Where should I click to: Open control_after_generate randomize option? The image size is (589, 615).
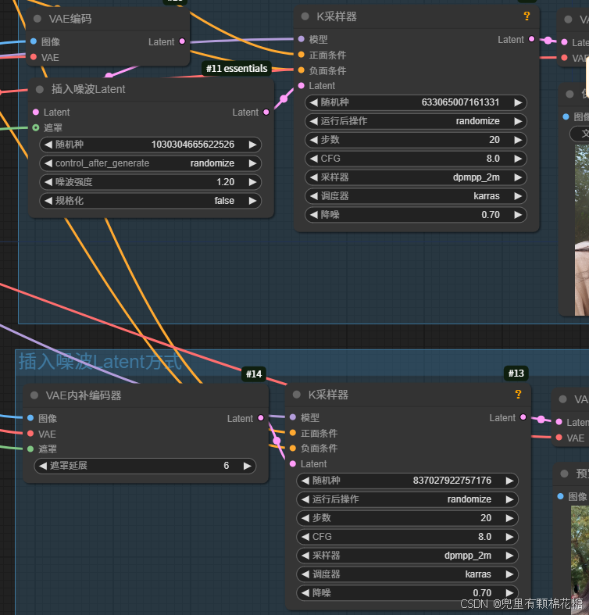pos(150,163)
